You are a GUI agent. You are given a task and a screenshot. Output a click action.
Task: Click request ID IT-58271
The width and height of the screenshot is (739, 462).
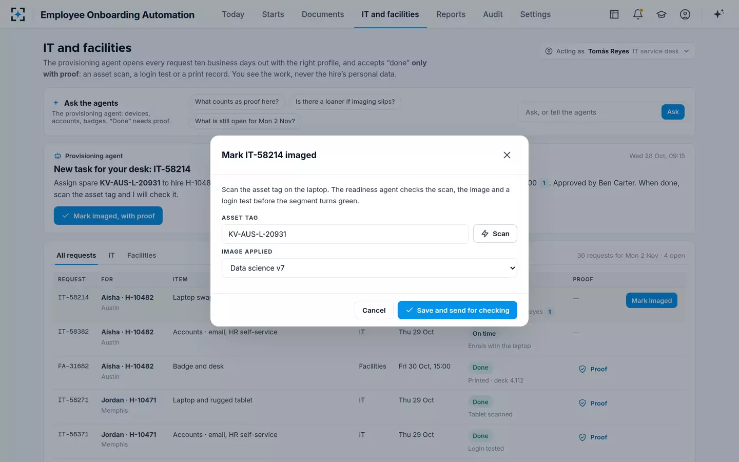pos(73,400)
